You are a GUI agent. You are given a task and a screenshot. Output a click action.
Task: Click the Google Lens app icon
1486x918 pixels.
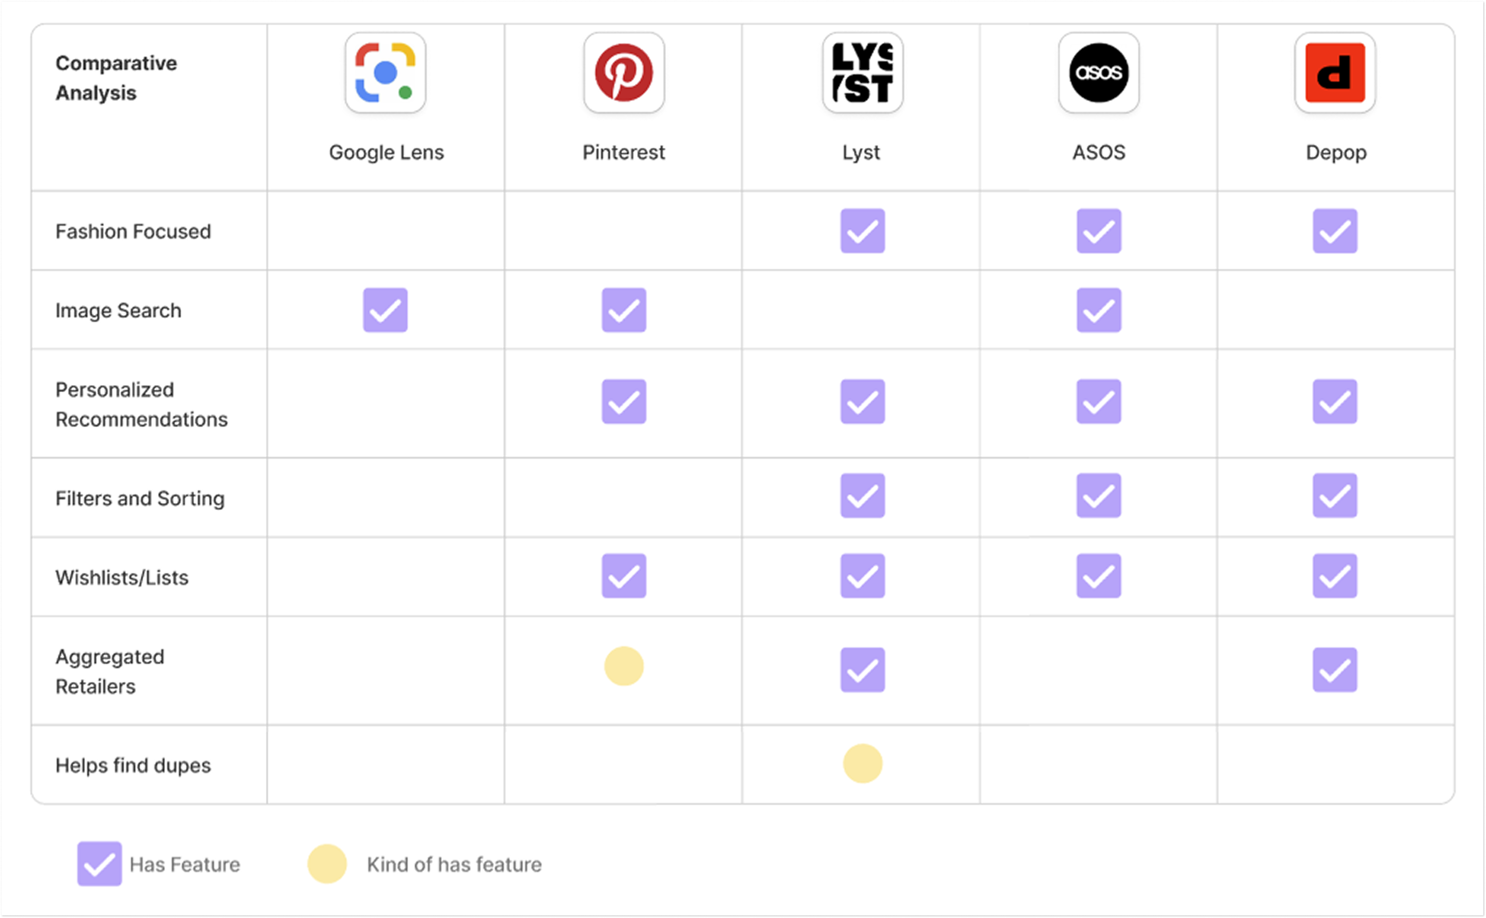(385, 73)
